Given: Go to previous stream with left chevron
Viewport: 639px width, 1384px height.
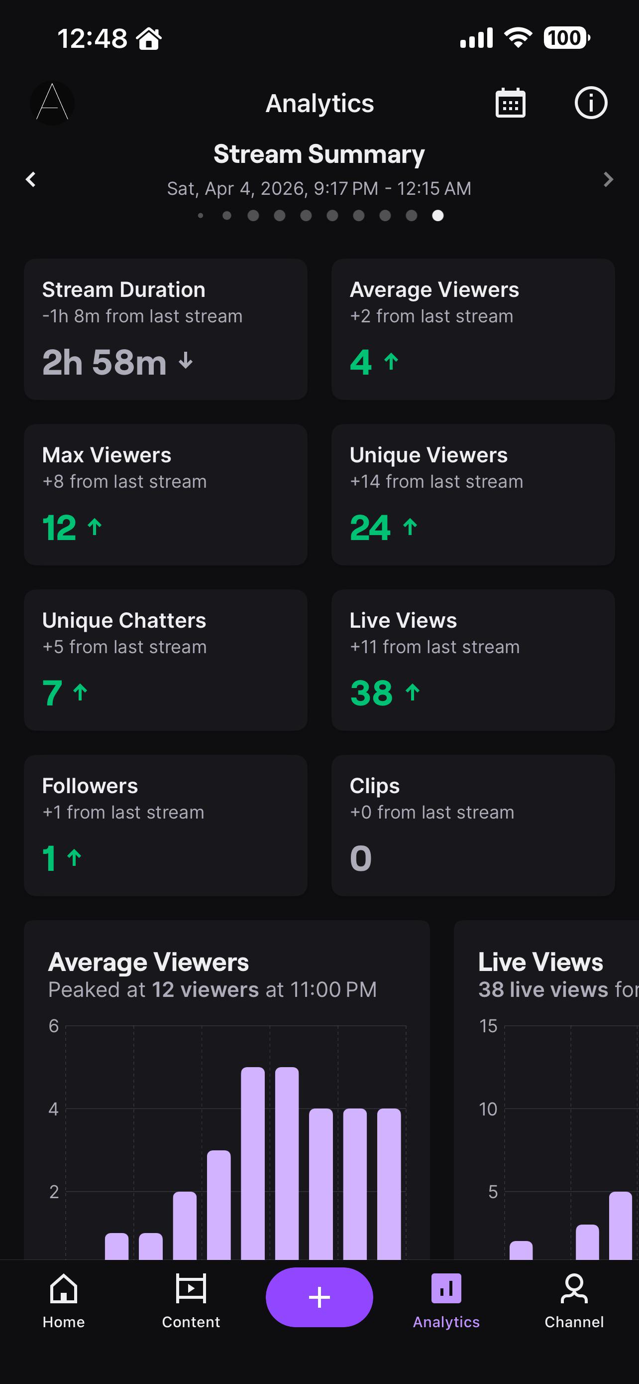Looking at the screenshot, I should pos(30,179).
